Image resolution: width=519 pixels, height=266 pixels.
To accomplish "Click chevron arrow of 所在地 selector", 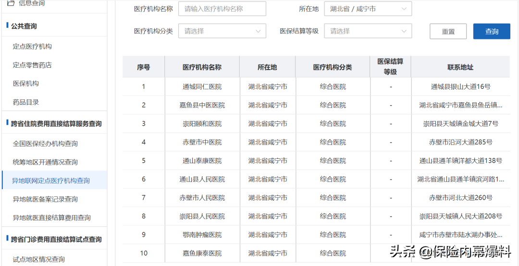I will (x=404, y=9).
